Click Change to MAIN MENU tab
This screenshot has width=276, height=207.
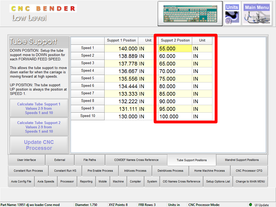pos(250,181)
